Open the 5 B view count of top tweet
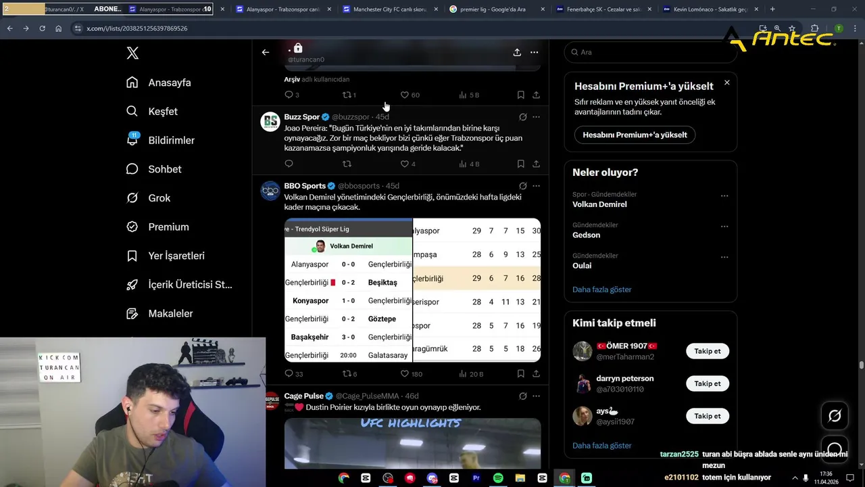This screenshot has width=865, height=487. click(469, 95)
